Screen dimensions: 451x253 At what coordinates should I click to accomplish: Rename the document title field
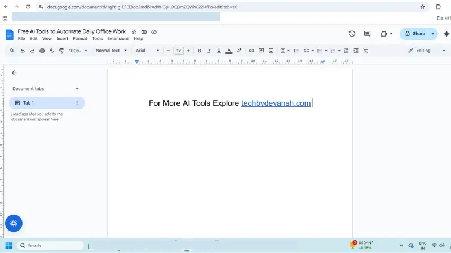pyautogui.click(x=72, y=31)
